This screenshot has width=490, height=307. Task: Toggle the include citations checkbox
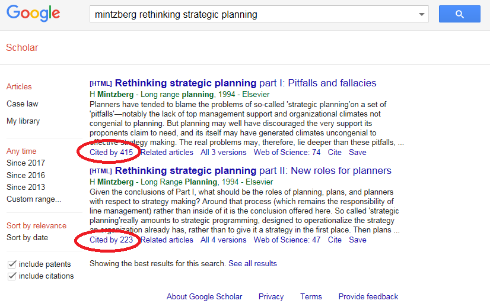pyautogui.click(x=11, y=276)
